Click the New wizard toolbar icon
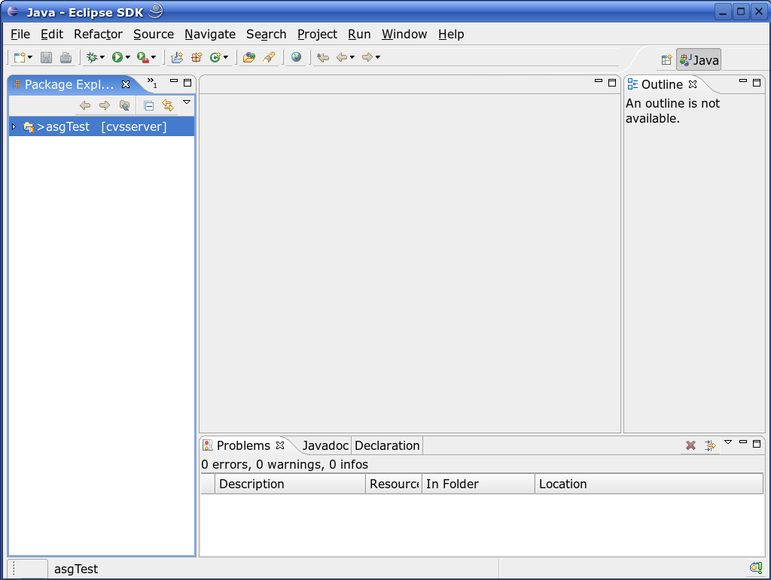This screenshot has height=580, width=771. click(19, 57)
